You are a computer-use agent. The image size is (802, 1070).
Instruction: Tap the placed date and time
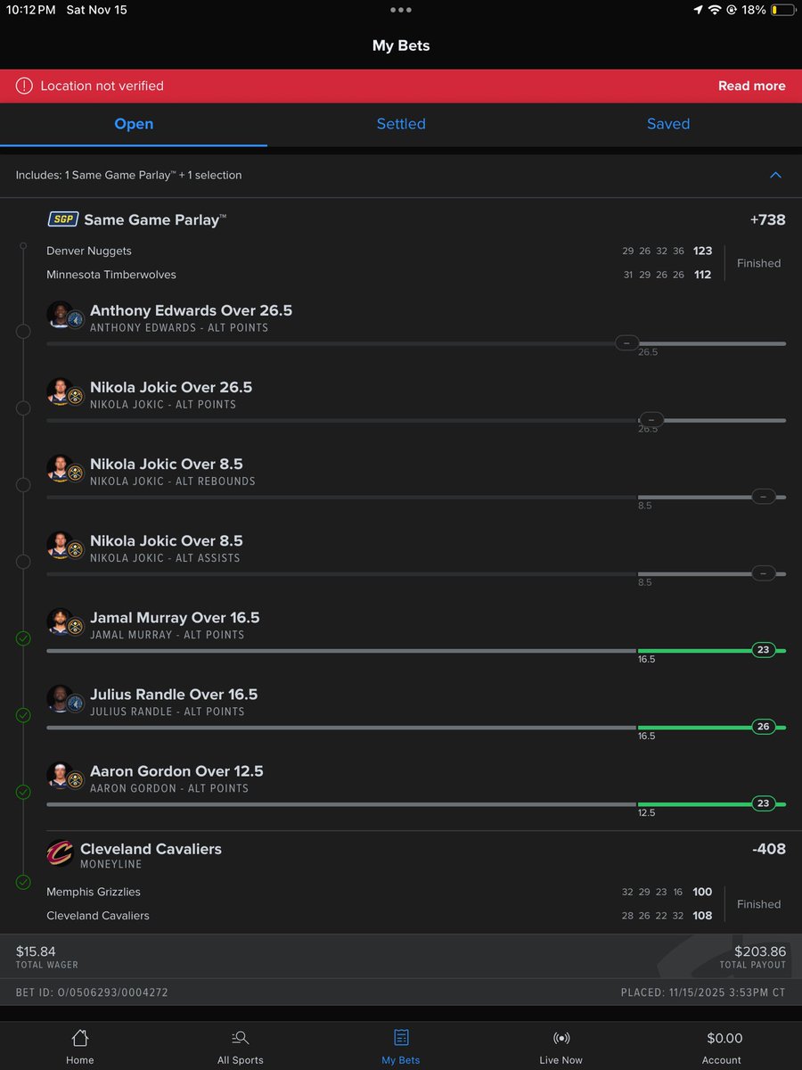tap(704, 992)
